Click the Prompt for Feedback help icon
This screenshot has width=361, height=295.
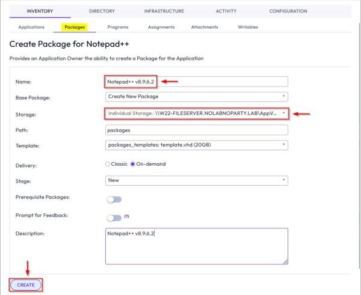point(126,216)
